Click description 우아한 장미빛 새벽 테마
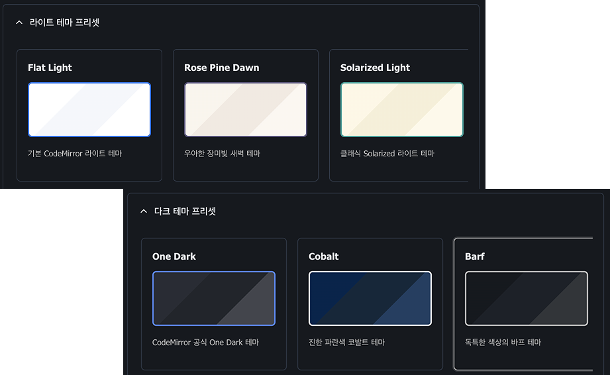The height and width of the screenshot is (375, 610). point(222,153)
